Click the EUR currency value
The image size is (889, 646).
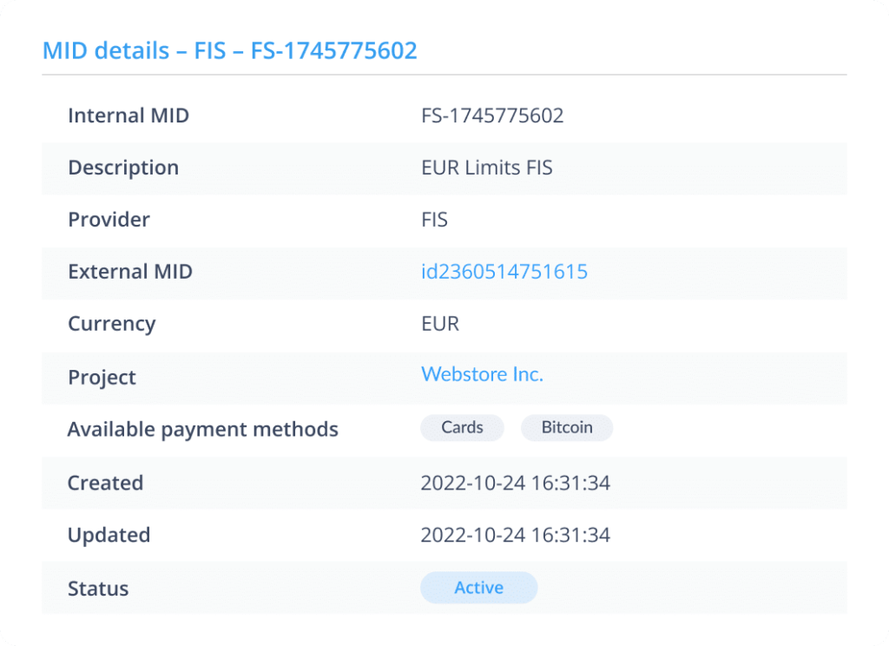tap(439, 324)
